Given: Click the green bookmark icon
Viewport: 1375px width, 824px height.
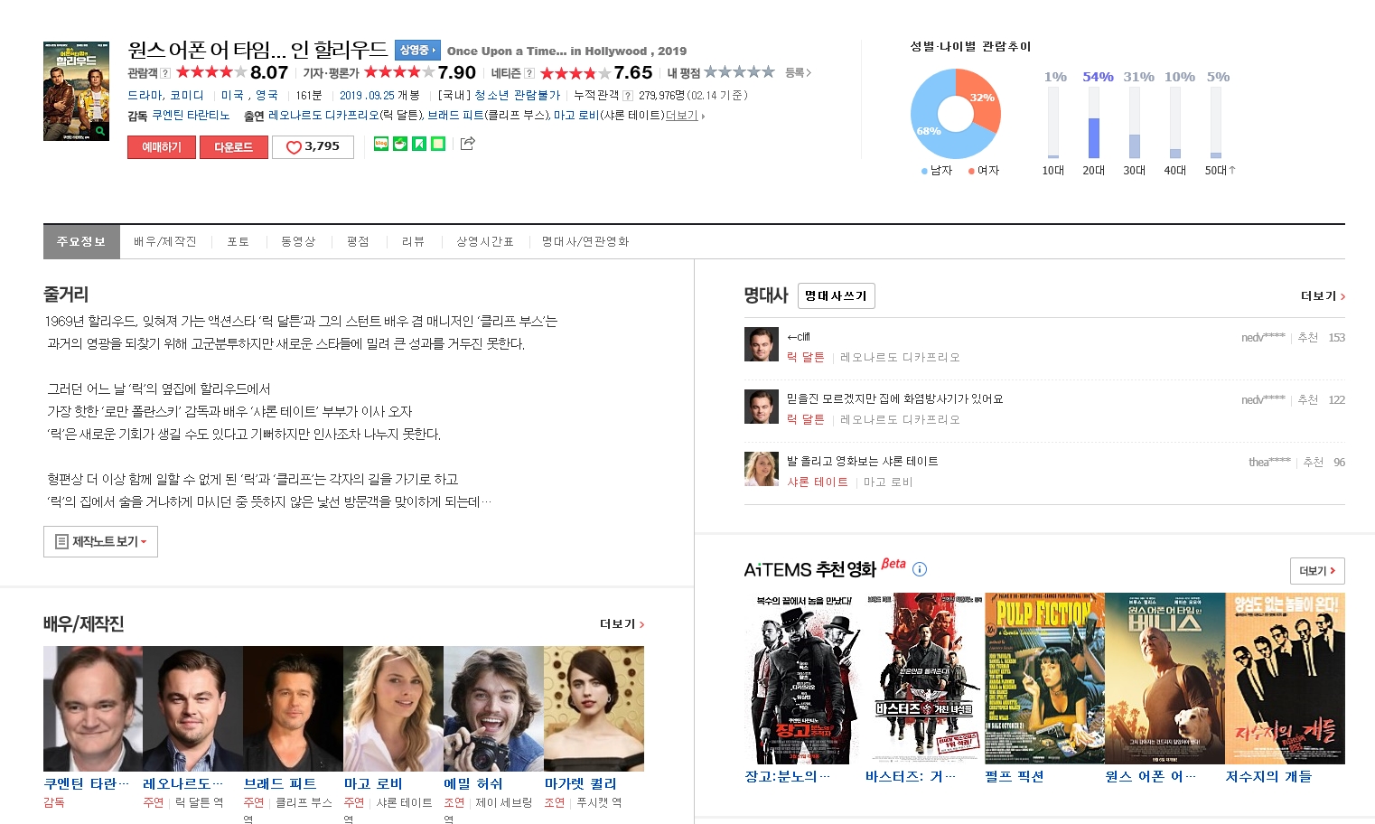Looking at the screenshot, I should [419, 144].
